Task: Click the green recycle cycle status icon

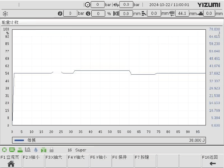Action: click(4, 150)
